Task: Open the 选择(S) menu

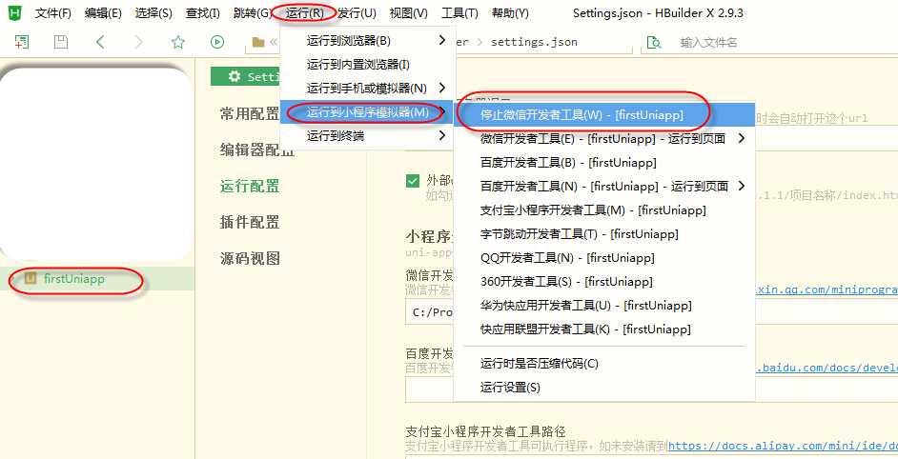Action: pos(153,13)
